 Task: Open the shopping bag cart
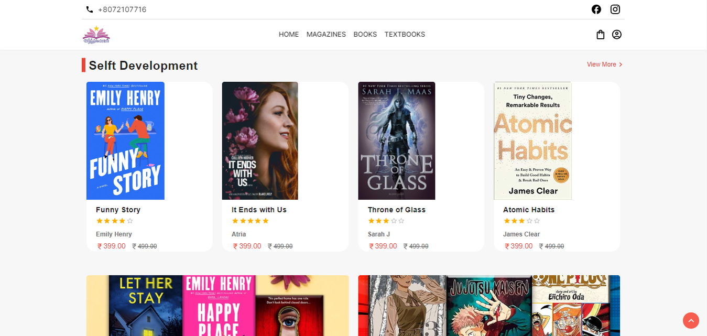point(601,35)
